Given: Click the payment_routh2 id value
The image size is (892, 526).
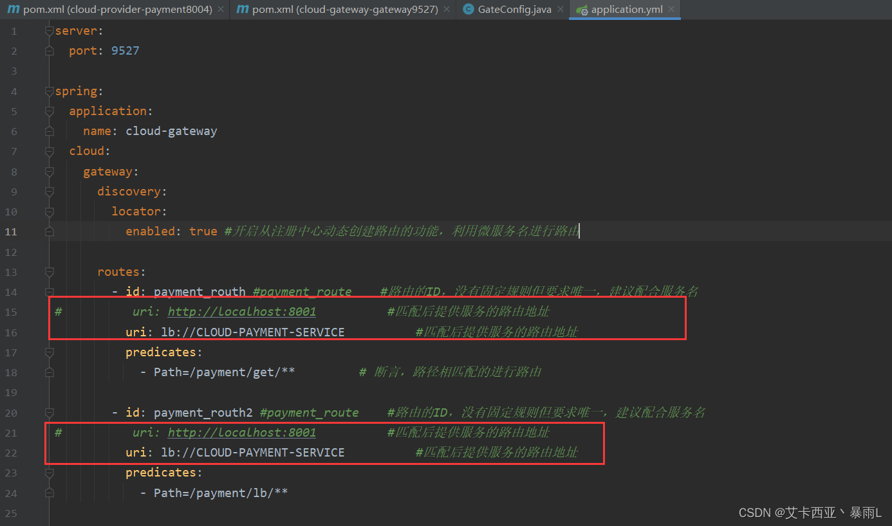Looking at the screenshot, I should click(203, 413).
